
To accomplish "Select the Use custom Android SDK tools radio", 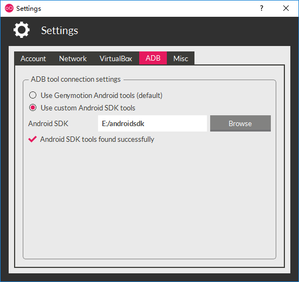I will pyautogui.click(x=33, y=108).
